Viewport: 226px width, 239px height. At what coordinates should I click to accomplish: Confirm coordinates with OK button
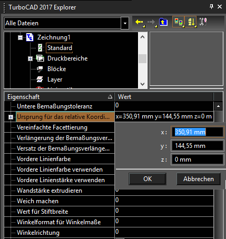click(148, 179)
